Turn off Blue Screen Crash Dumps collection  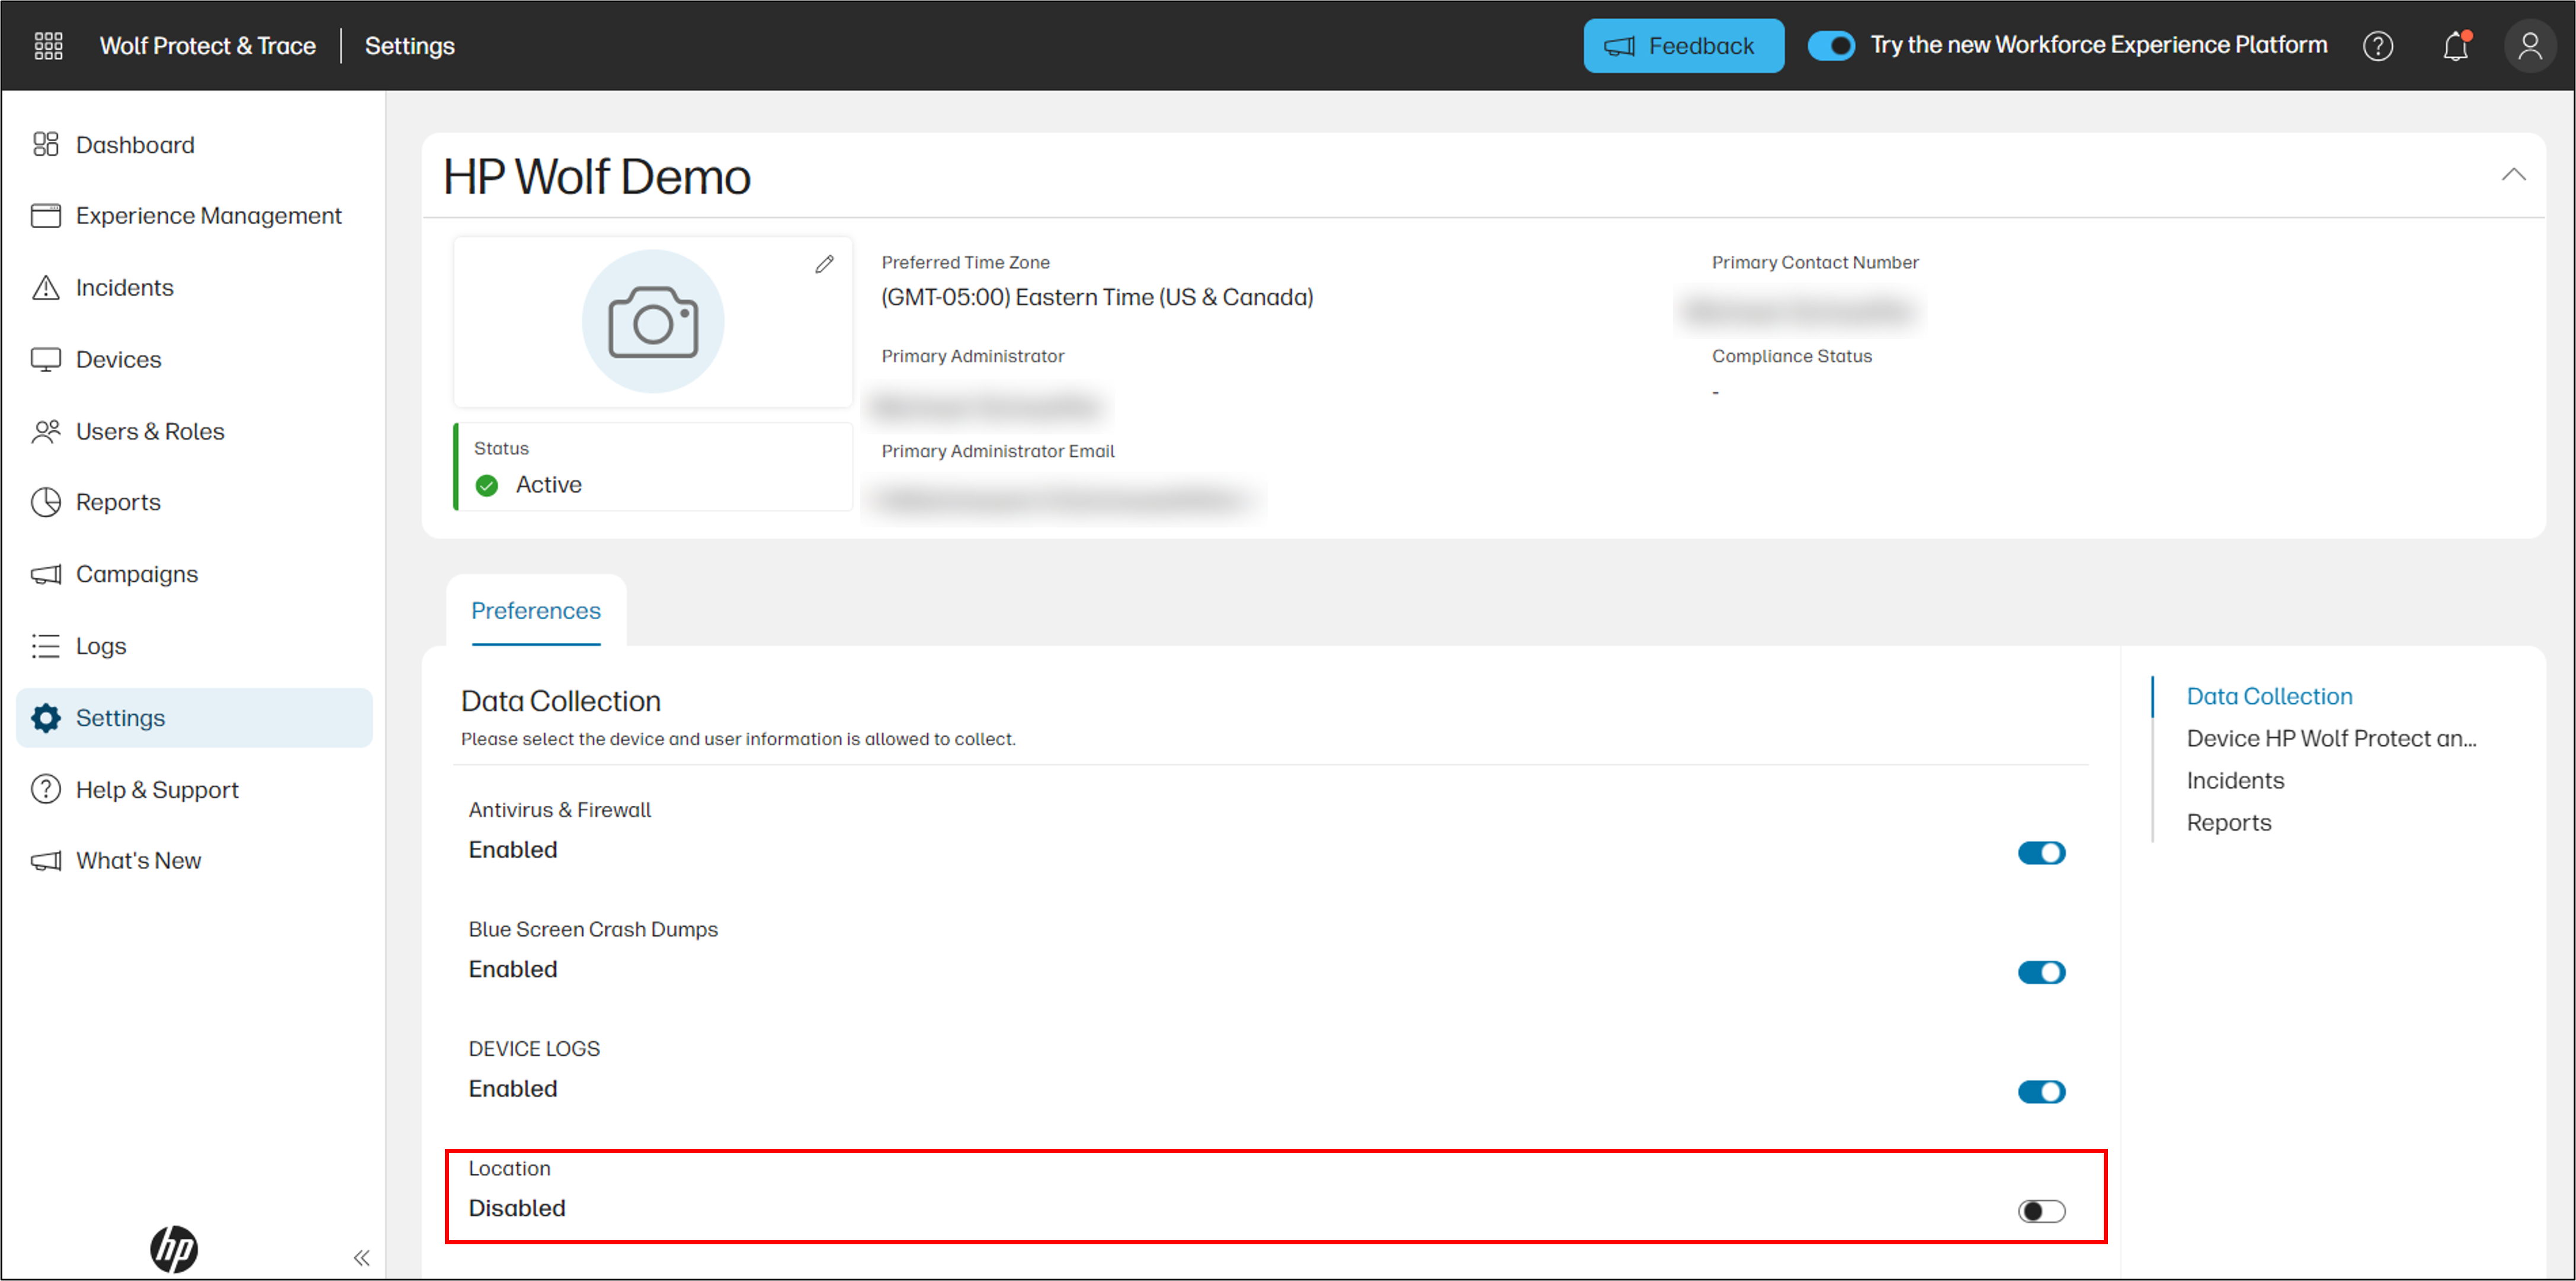(x=2042, y=971)
